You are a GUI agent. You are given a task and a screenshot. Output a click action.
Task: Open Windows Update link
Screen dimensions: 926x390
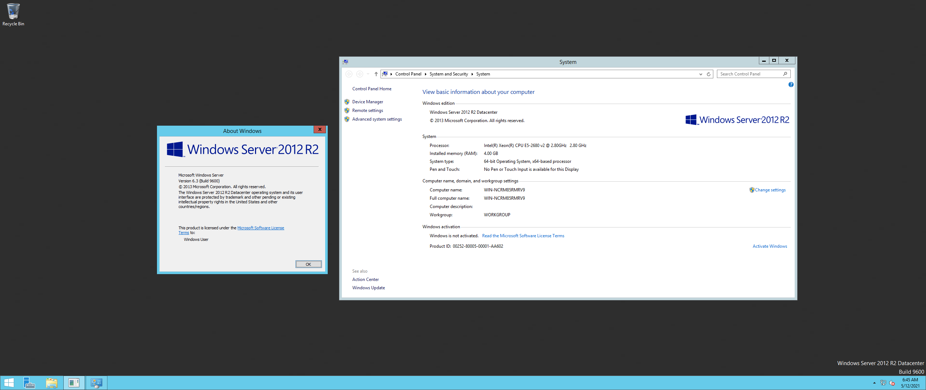[x=368, y=288]
